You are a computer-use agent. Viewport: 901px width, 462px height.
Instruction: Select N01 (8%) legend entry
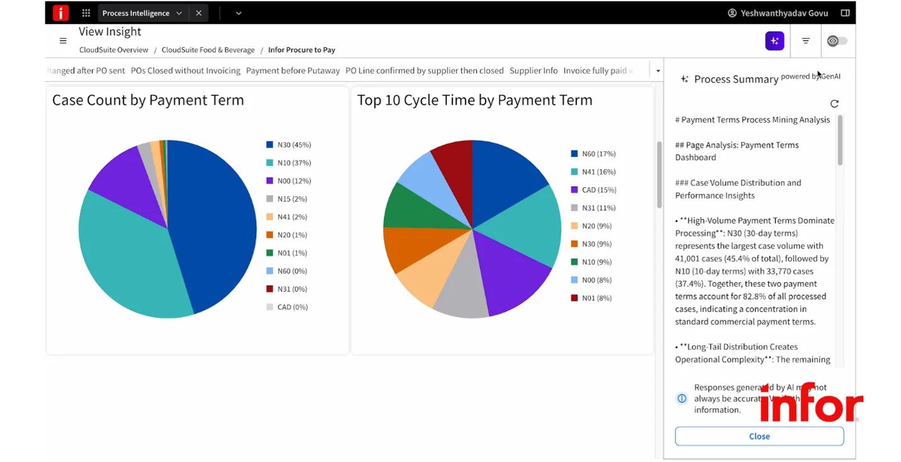pyautogui.click(x=591, y=298)
